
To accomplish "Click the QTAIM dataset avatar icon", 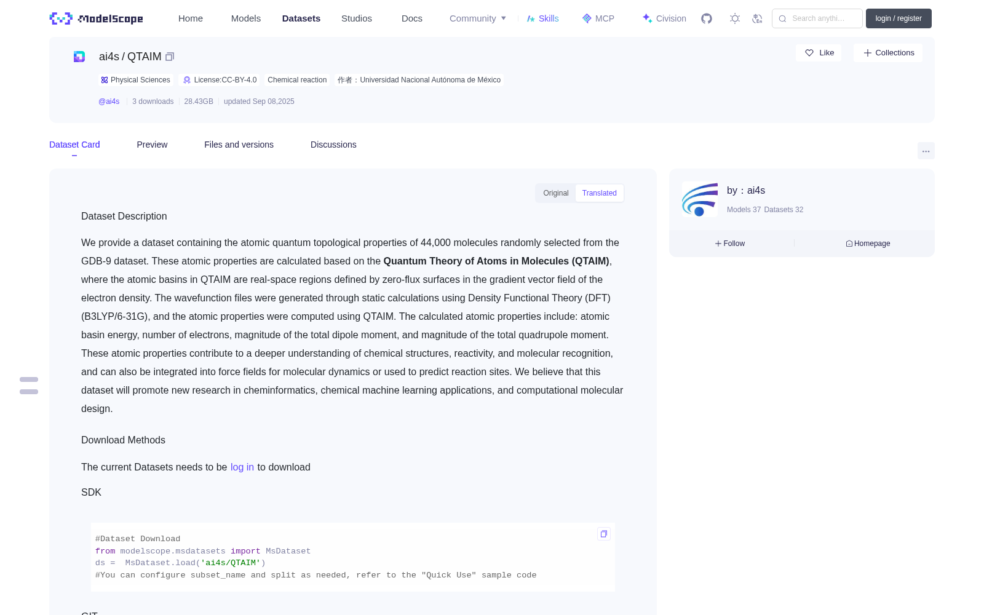I will pos(79,57).
